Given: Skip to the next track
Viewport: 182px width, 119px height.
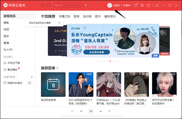Looking at the screenshot, I should point(101,111).
